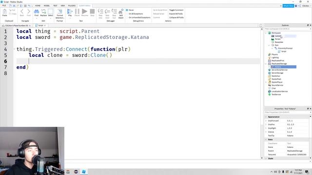Image resolution: width=312 pixels, height=175 pixels.
Task: Switch to the place document tab
Action: point(16,26)
